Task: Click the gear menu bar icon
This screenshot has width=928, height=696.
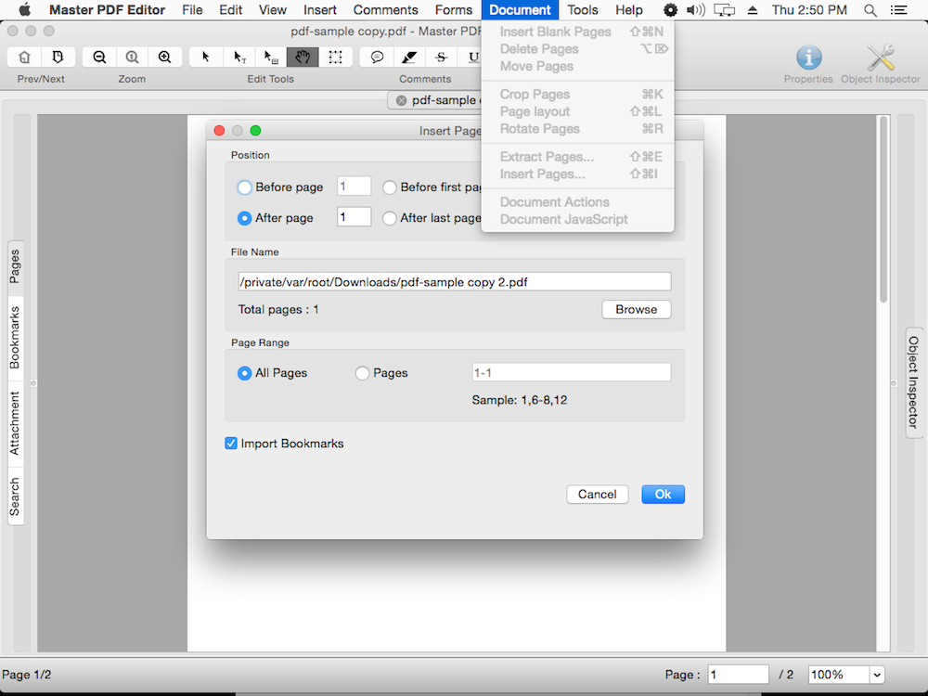Action: click(x=669, y=10)
